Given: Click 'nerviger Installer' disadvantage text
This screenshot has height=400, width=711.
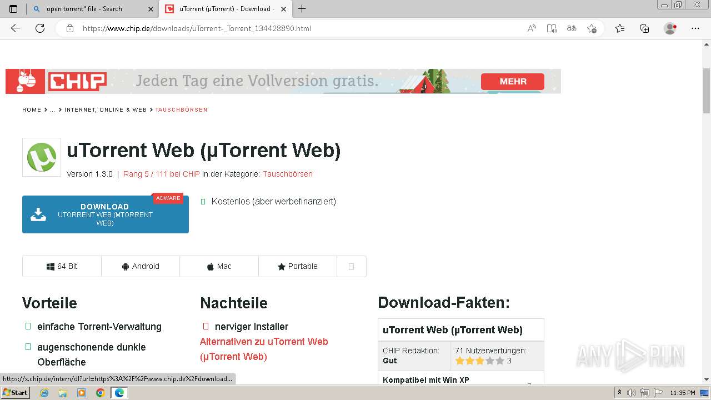Looking at the screenshot, I should tap(252, 327).
